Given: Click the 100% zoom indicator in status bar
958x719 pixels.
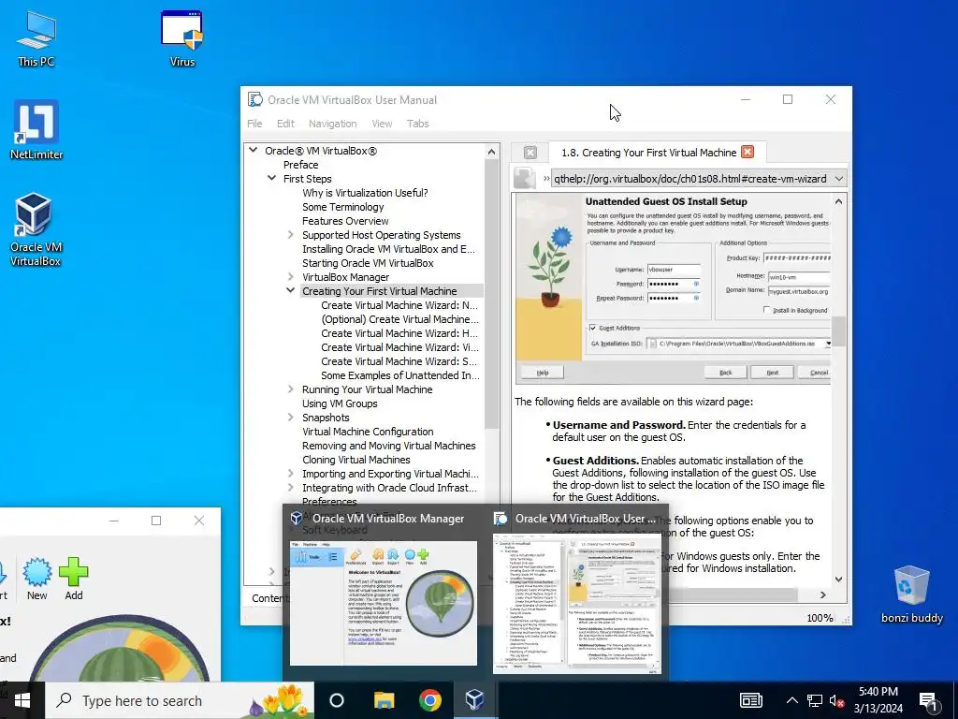Looking at the screenshot, I should pos(820,618).
